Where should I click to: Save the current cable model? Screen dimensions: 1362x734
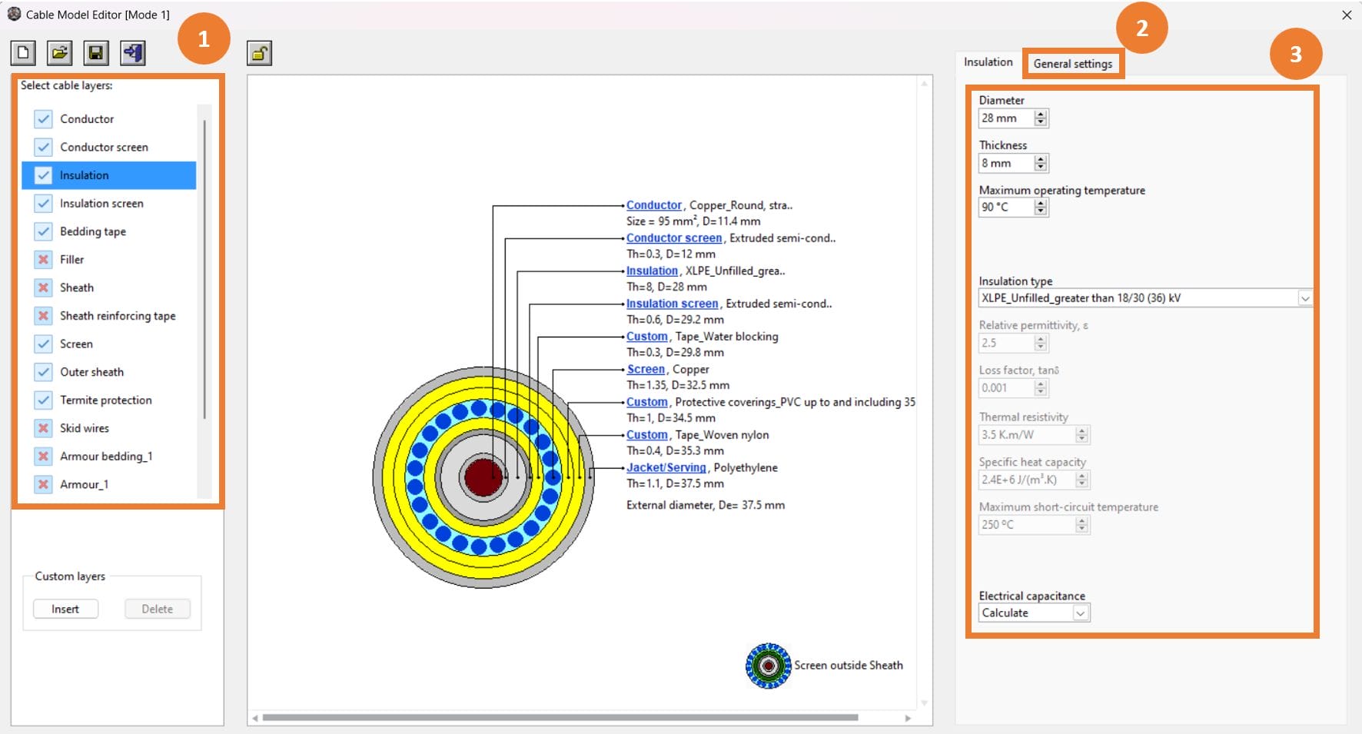pyautogui.click(x=96, y=52)
